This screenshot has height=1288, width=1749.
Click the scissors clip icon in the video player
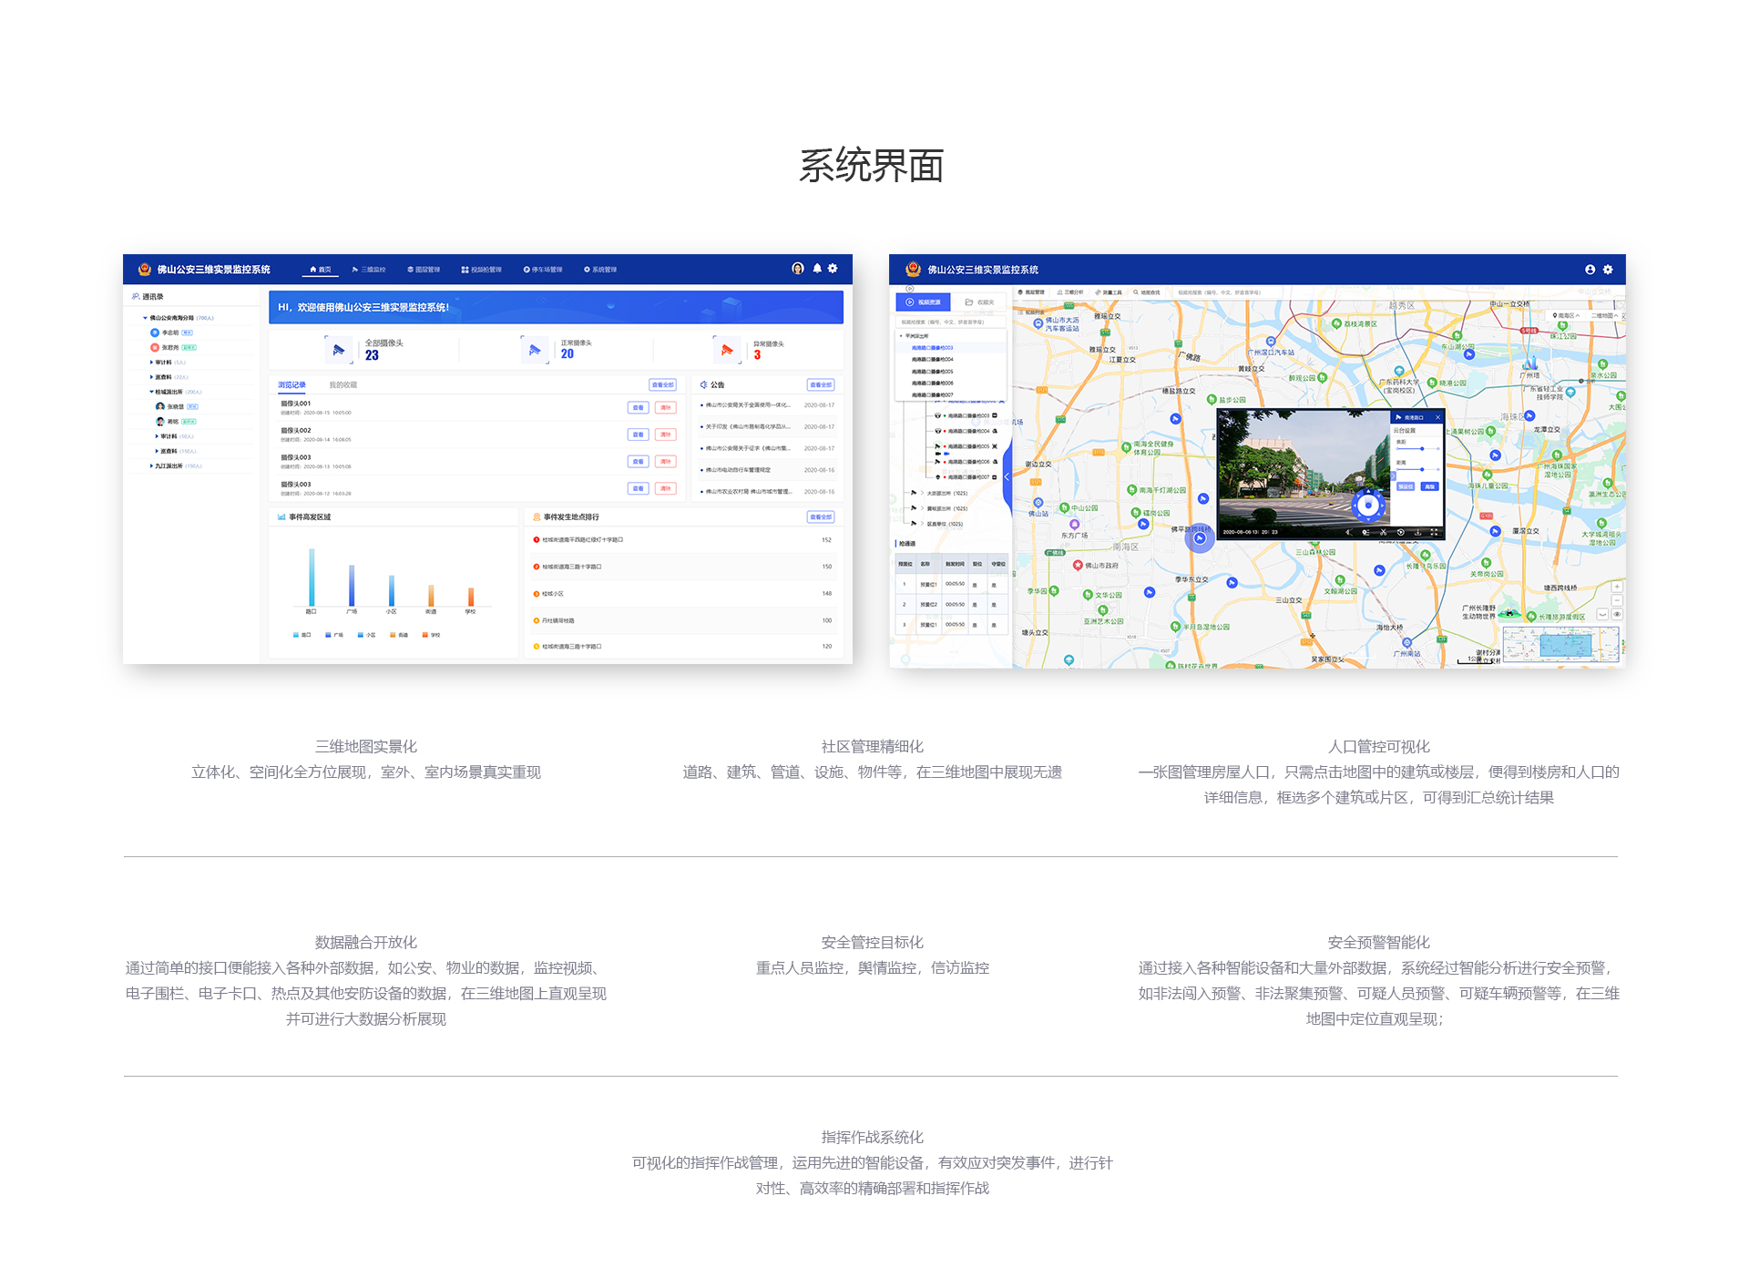pyautogui.click(x=1383, y=532)
